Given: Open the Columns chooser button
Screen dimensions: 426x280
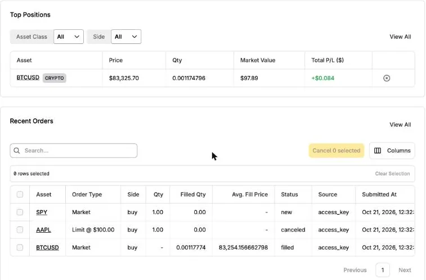Looking at the screenshot, I should tap(392, 150).
